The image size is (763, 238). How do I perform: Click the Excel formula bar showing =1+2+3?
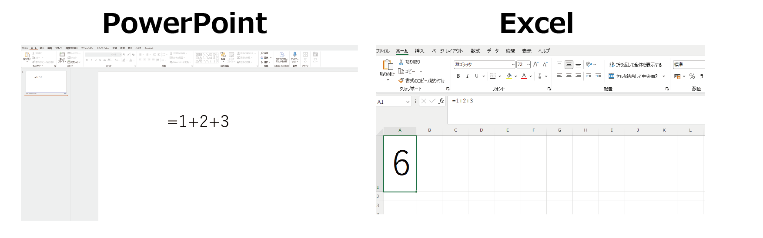pyautogui.click(x=576, y=110)
